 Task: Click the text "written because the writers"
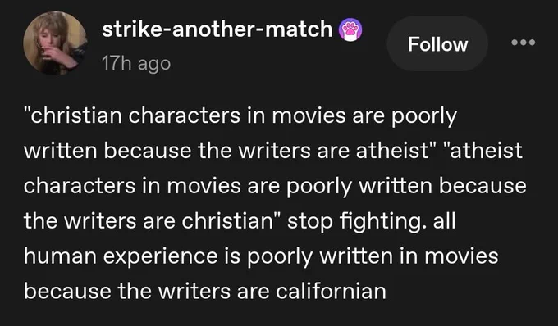[x=167, y=151]
